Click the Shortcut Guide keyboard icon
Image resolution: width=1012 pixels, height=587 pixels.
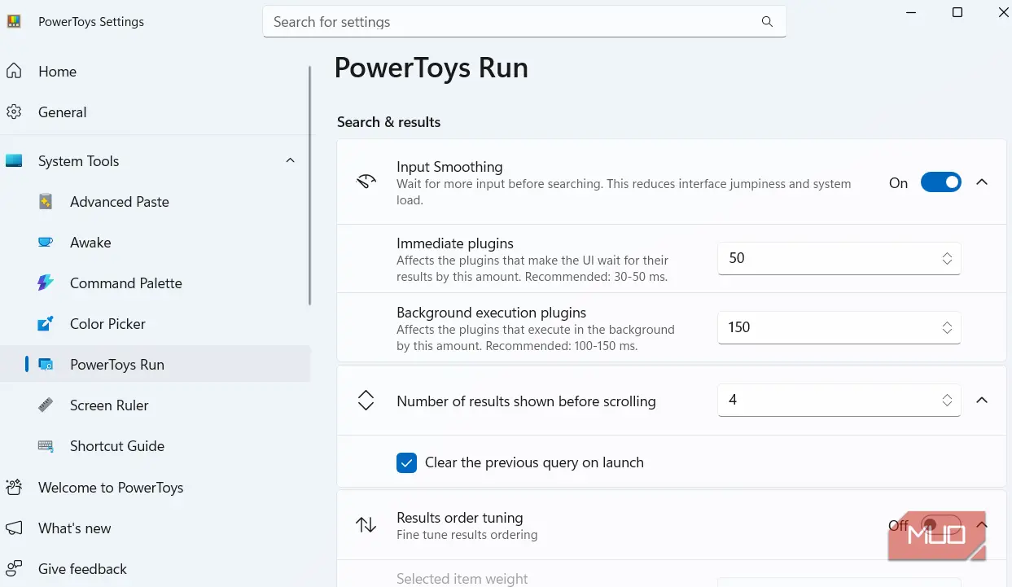[x=46, y=446]
